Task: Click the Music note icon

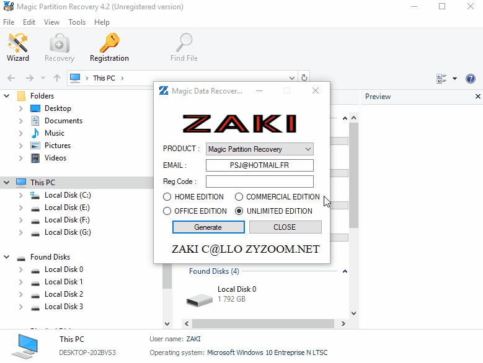Action: pos(35,133)
